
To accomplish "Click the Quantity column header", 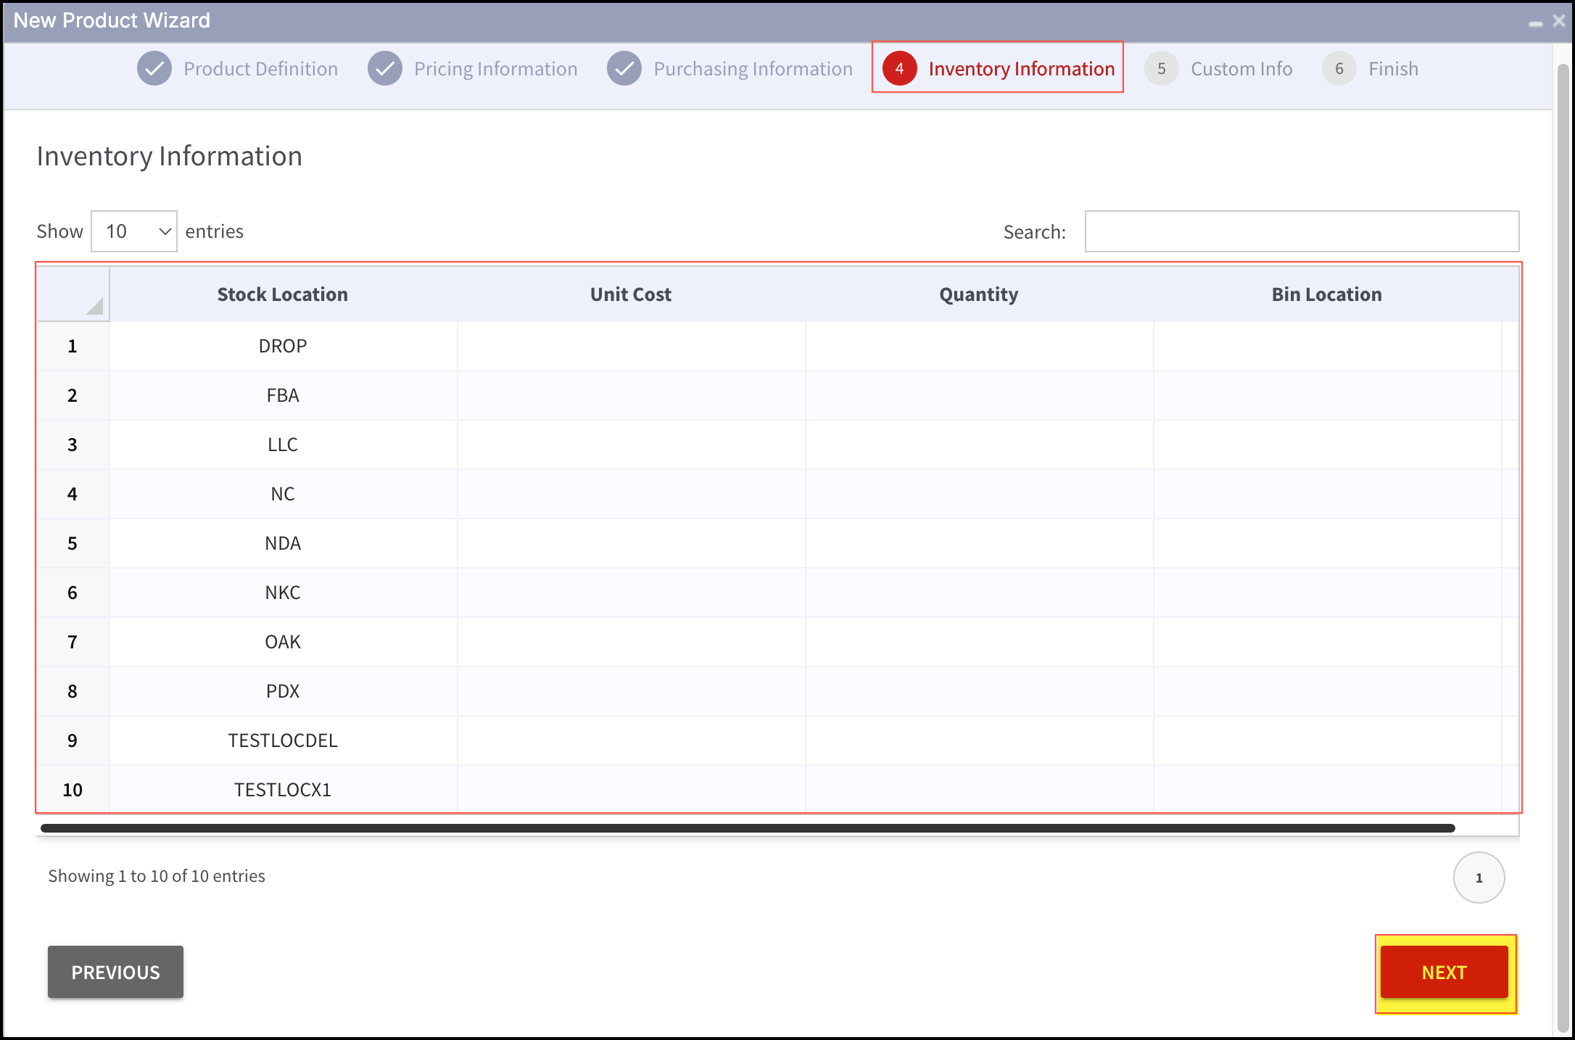I will 979,294.
